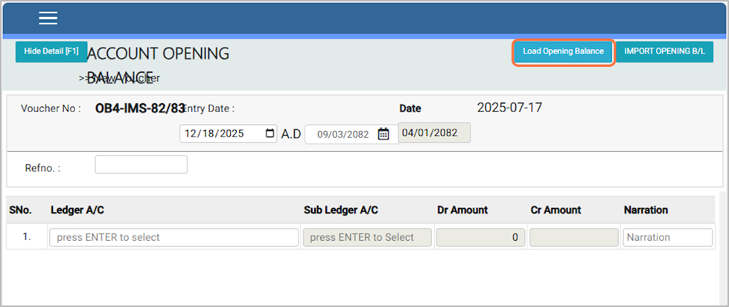
Task: Focus the Ledger A/C entry field
Action: [174, 238]
